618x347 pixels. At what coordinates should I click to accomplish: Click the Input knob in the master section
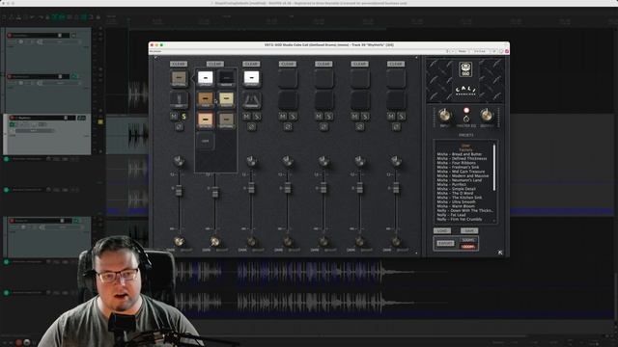pyautogui.click(x=445, y=116)
